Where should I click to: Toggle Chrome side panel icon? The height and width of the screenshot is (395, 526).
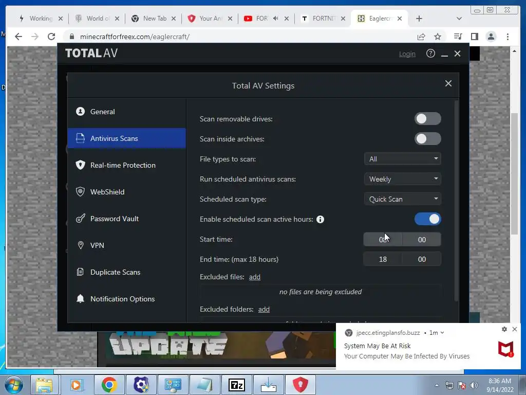coord(474,37)
